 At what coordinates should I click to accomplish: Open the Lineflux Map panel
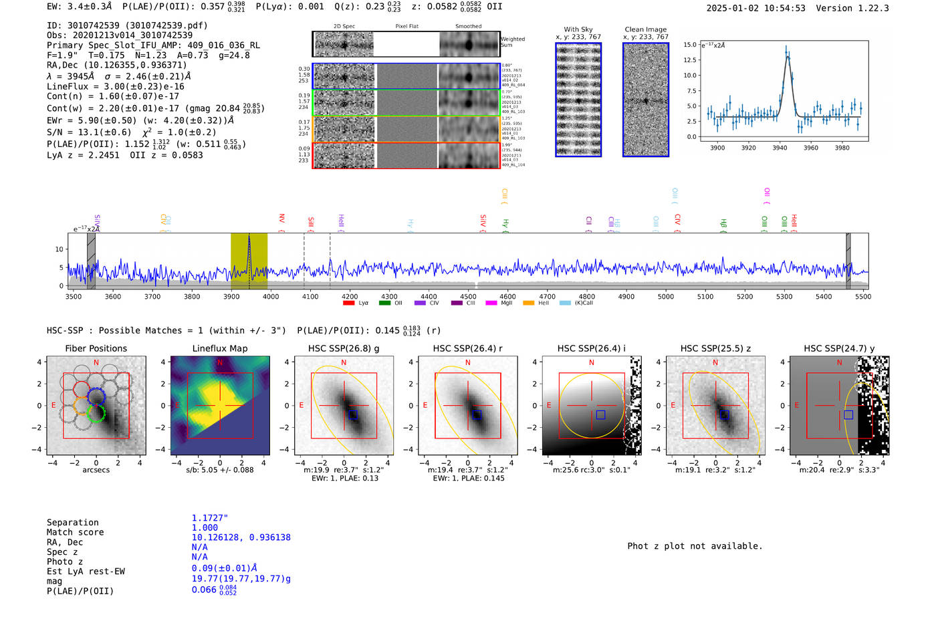(220, 406)
